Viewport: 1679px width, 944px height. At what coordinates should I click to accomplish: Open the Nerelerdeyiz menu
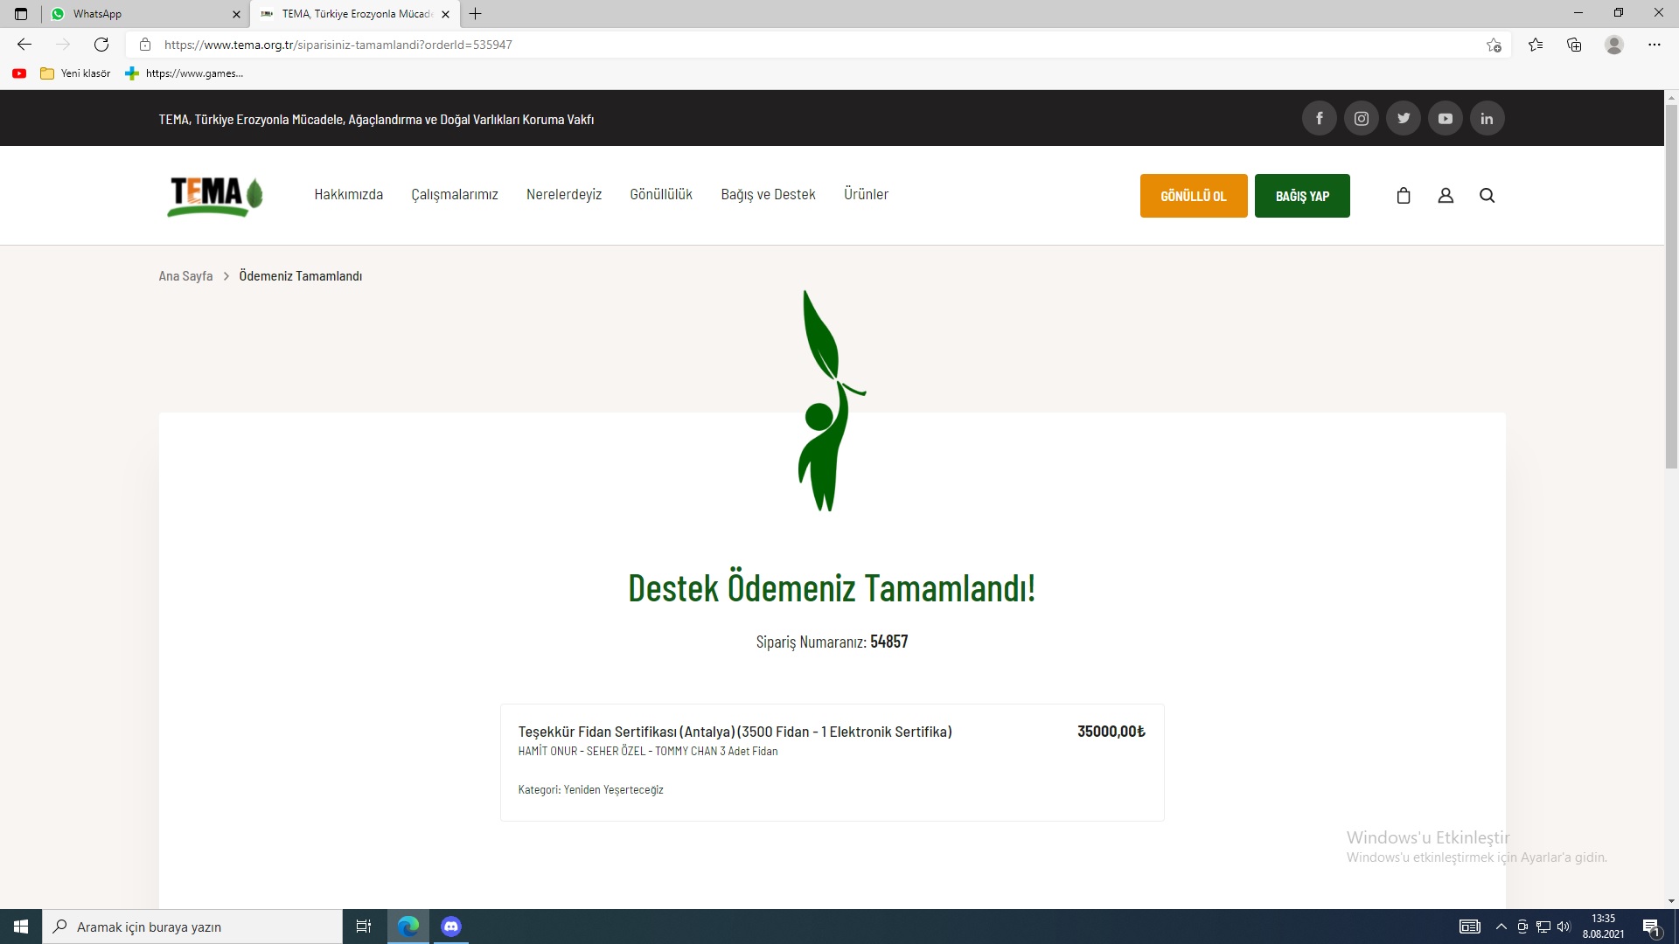point(564,195)
